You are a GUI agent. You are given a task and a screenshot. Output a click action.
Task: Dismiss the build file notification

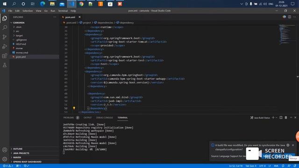(293, 145)
